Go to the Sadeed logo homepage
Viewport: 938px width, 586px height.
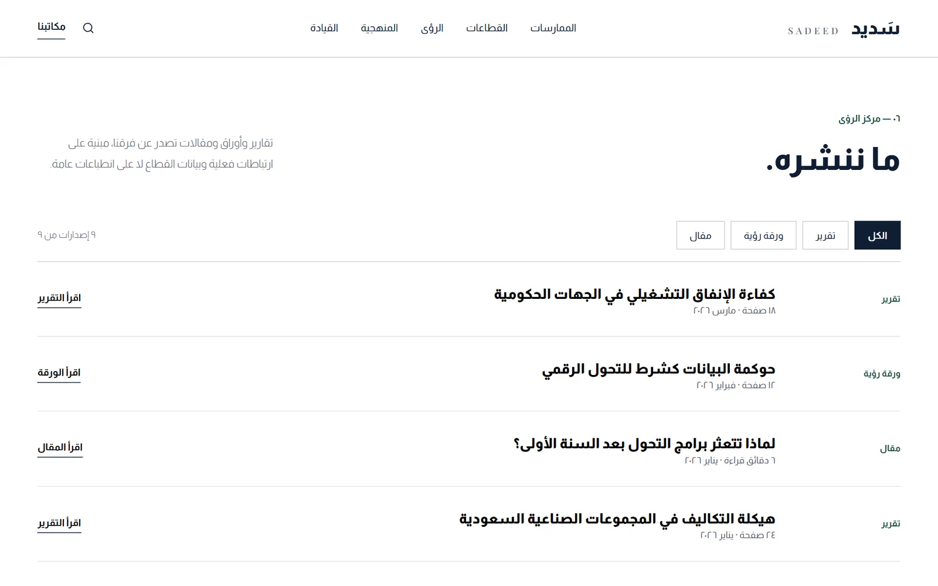(843, 29)
